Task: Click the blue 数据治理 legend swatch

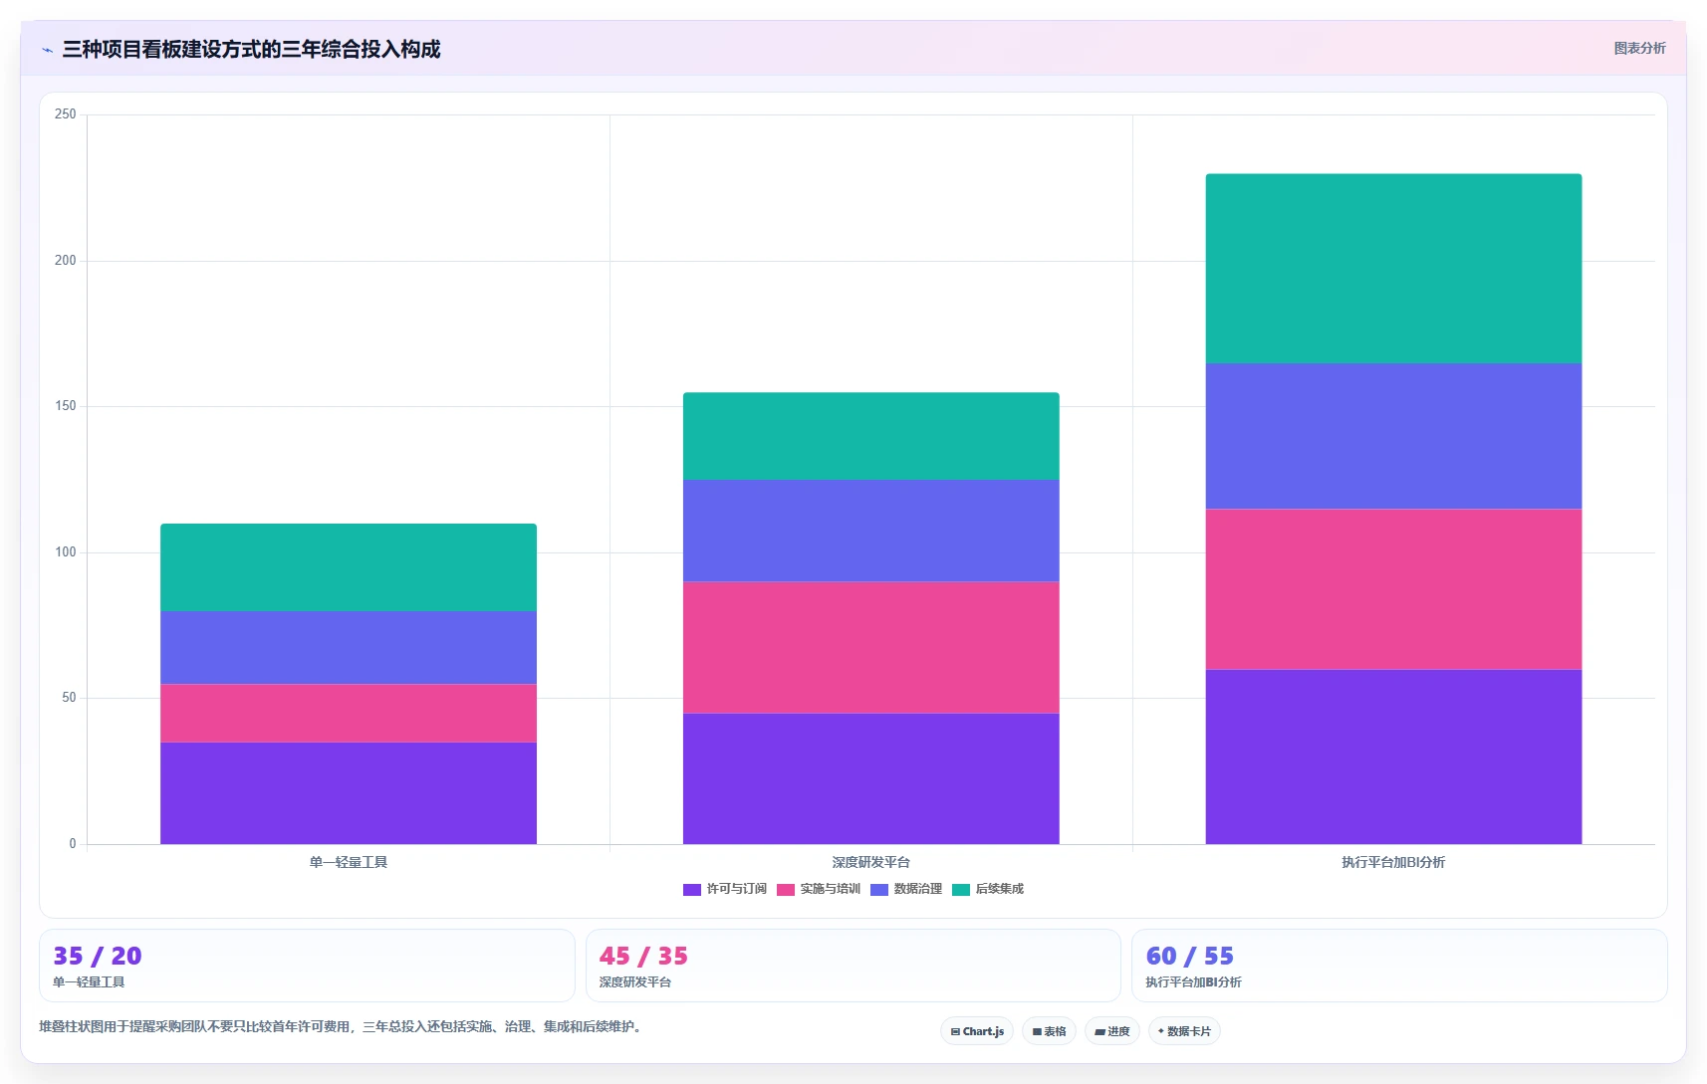Action: point(879,889)
